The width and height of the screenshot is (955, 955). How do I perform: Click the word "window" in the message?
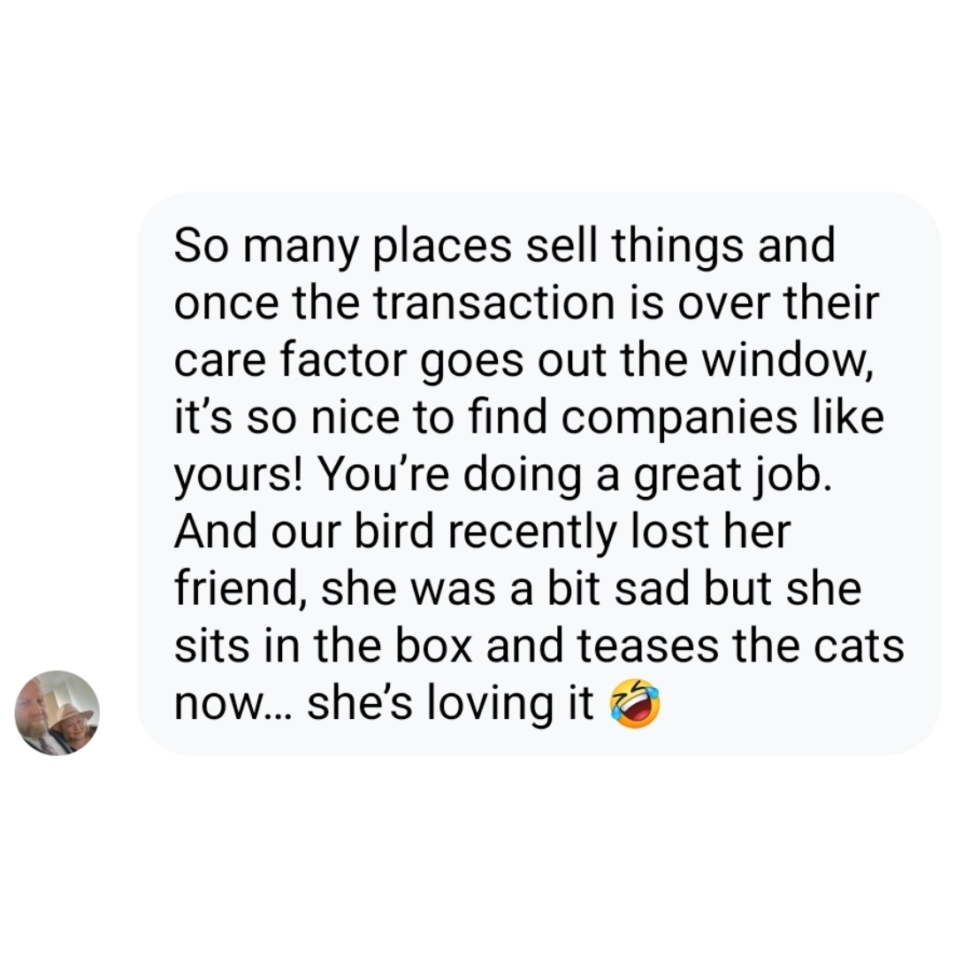point(796,361)
